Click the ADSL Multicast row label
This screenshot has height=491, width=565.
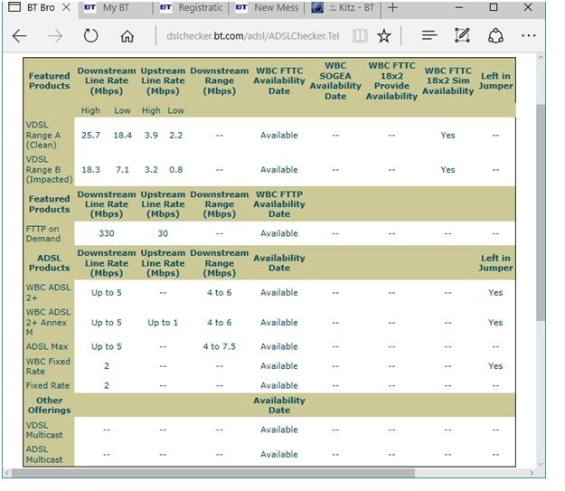[x=44, y=454]
